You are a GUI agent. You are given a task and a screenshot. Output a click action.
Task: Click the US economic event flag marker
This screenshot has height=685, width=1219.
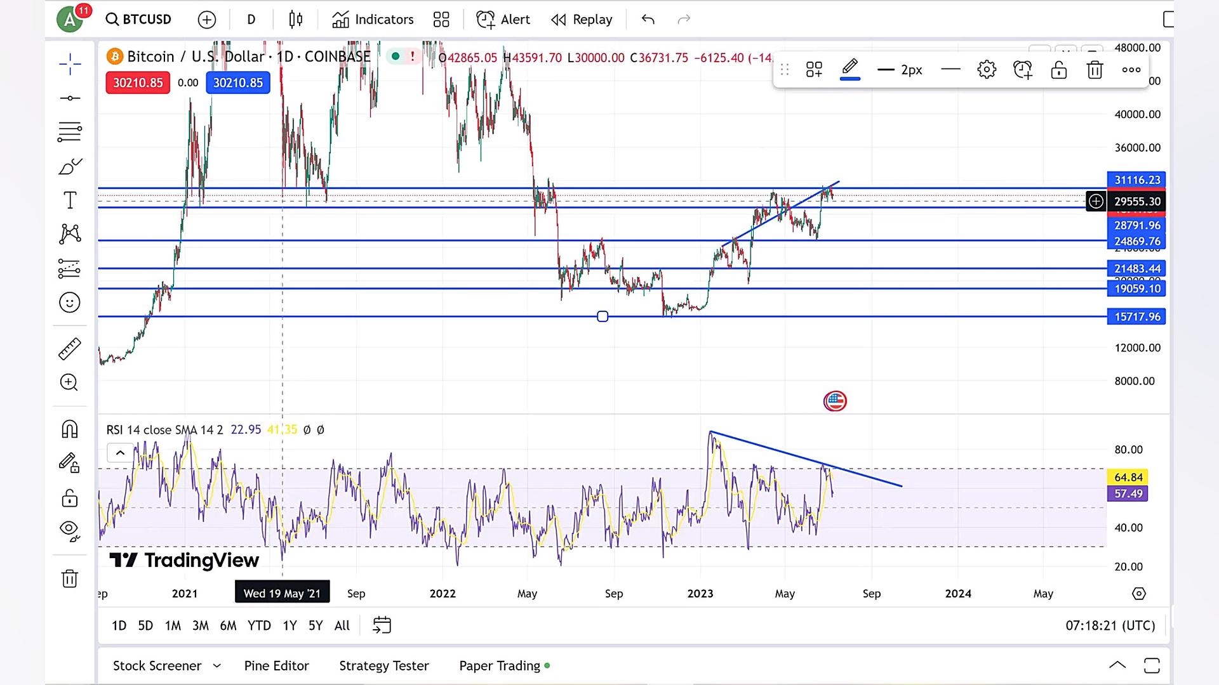pos(835,401)
